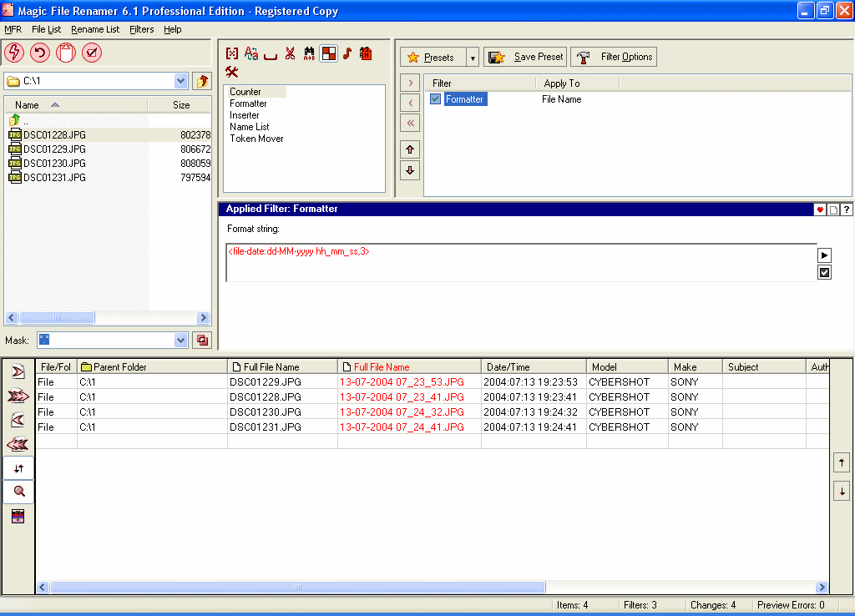Click the red checkmark icon in top toolbar
Image resolution: width=855 pixels, height=616 pixels.
coord(91,53)
